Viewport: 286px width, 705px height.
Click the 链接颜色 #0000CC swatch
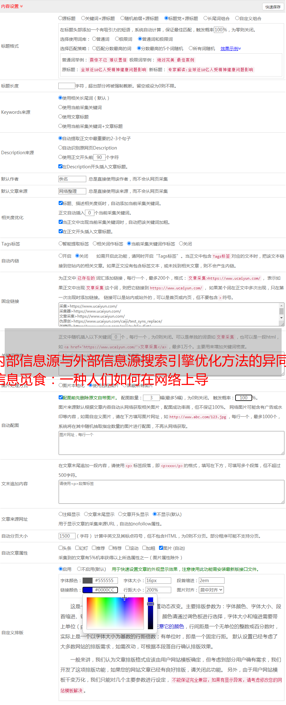[87, 590]
